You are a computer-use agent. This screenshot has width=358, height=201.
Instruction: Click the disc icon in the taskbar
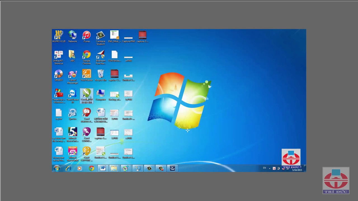pyautogui.click(x=125, y=168)
